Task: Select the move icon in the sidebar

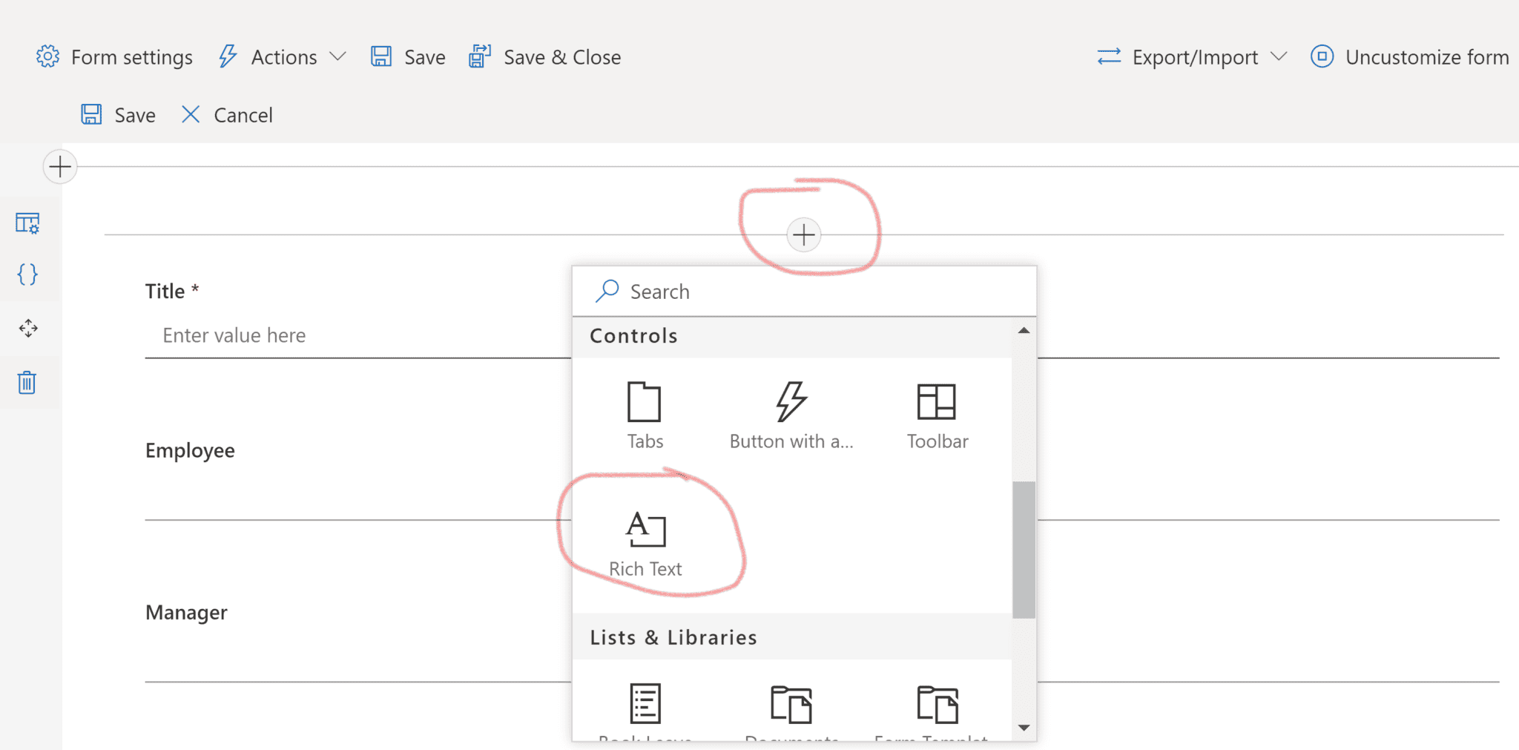Action: pos(27,328)
